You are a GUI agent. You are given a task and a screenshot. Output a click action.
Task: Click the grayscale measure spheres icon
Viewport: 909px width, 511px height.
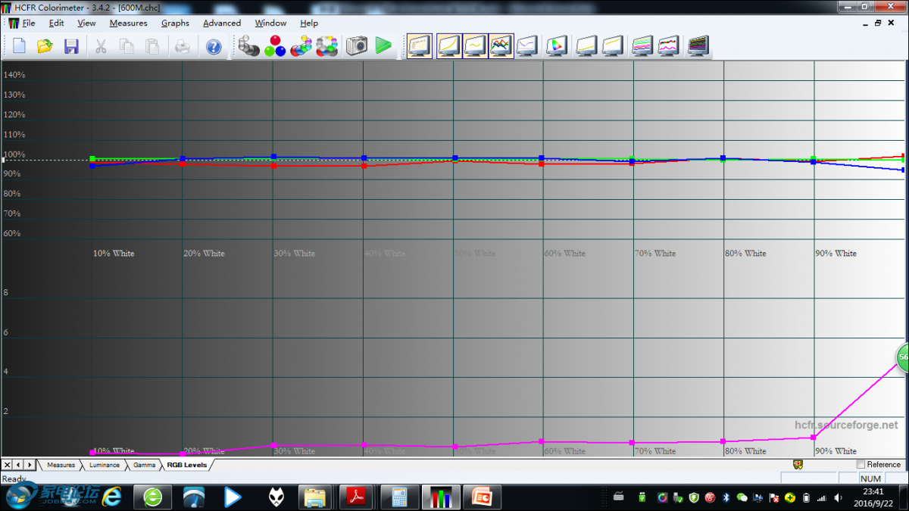click(249, 46)
